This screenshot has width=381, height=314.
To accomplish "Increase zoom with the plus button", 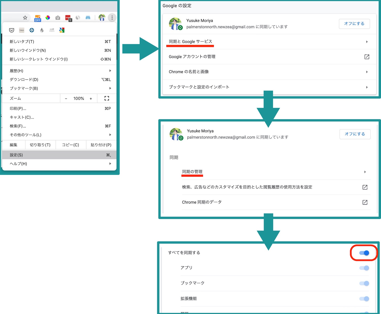I will (91, 98).
